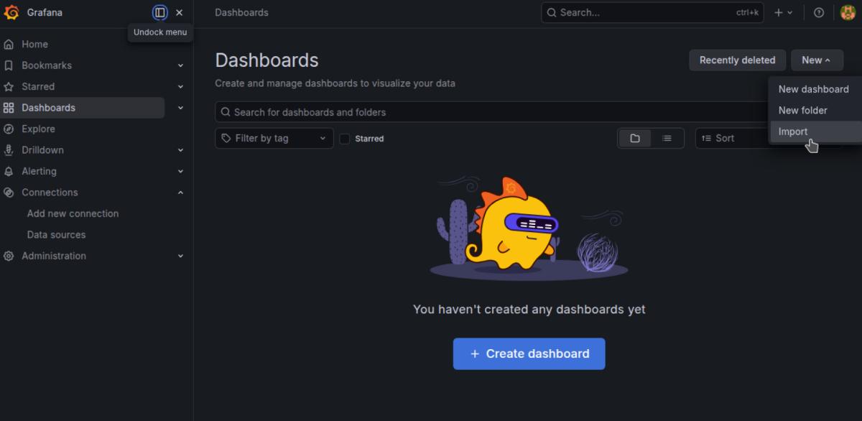The image size is (862, 421).
Task: Click the plus icon in top bar
Action: [x=779, y=12]
